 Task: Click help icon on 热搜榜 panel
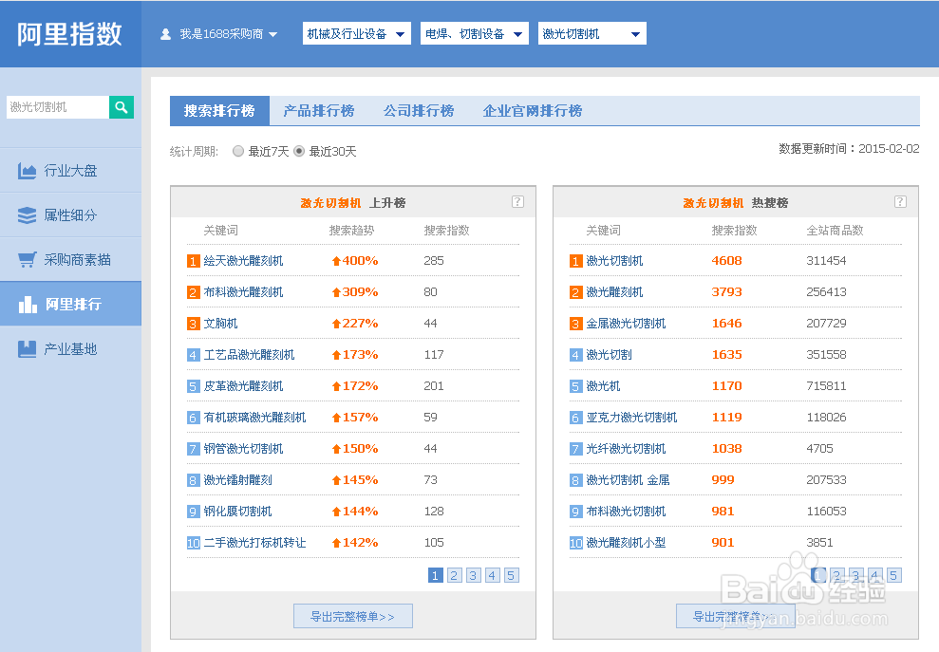(x=900, y=201)
